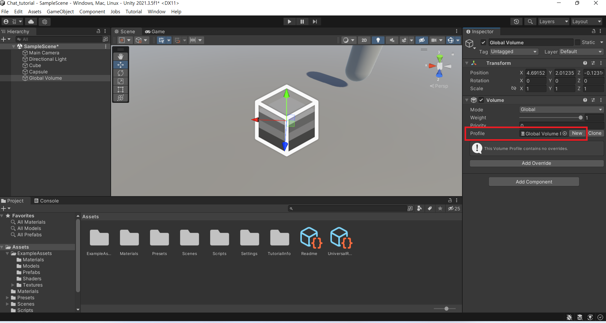Click the Step frame button

[x=315, y=22]
